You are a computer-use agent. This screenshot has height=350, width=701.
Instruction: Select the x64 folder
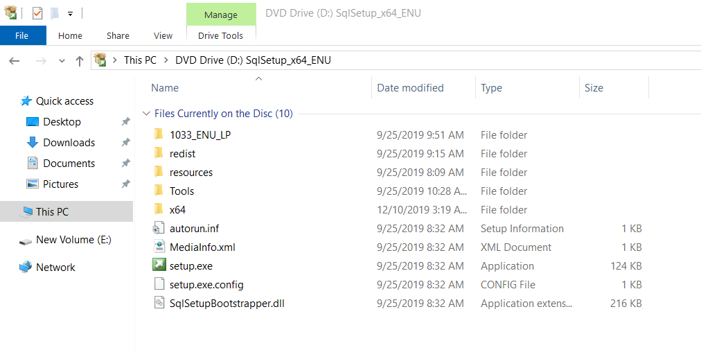point(177,210)
